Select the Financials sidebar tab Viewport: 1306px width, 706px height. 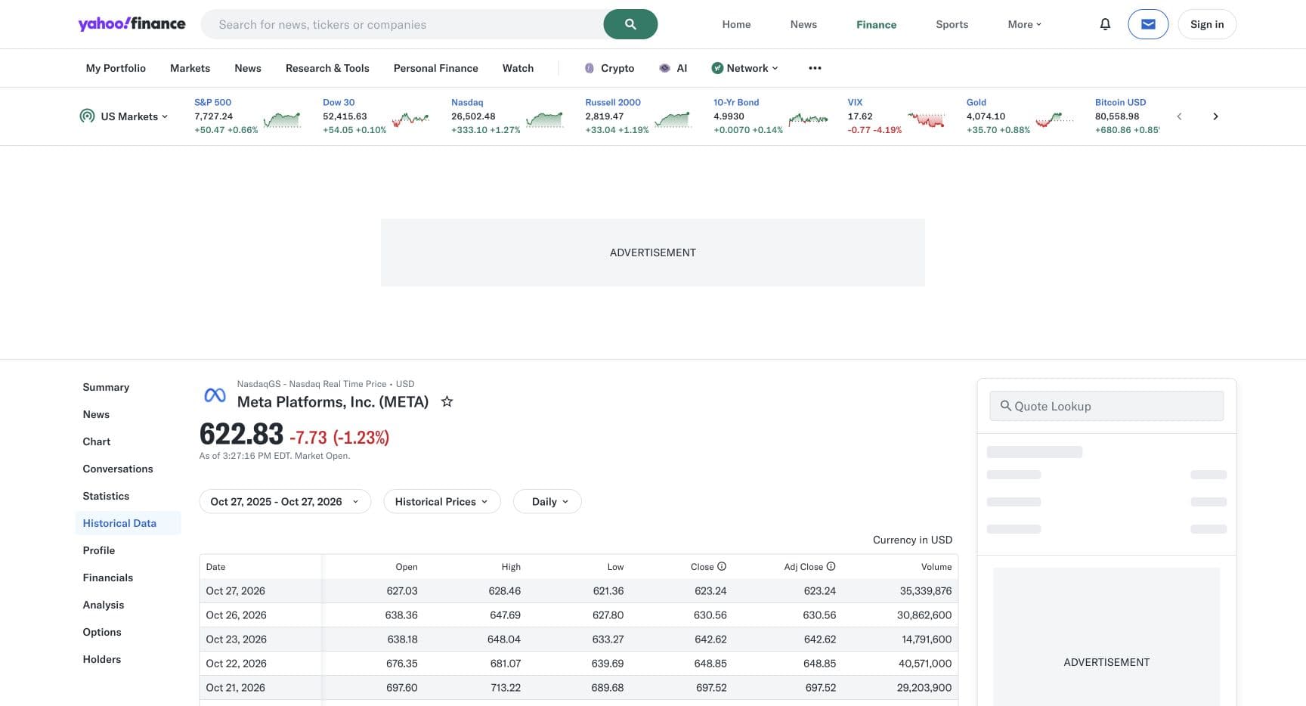tap(107, 577)
